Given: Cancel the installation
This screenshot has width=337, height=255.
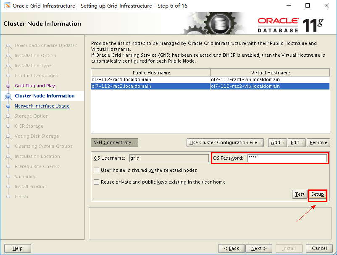Looking at the screenshot, I should (319, 248).
